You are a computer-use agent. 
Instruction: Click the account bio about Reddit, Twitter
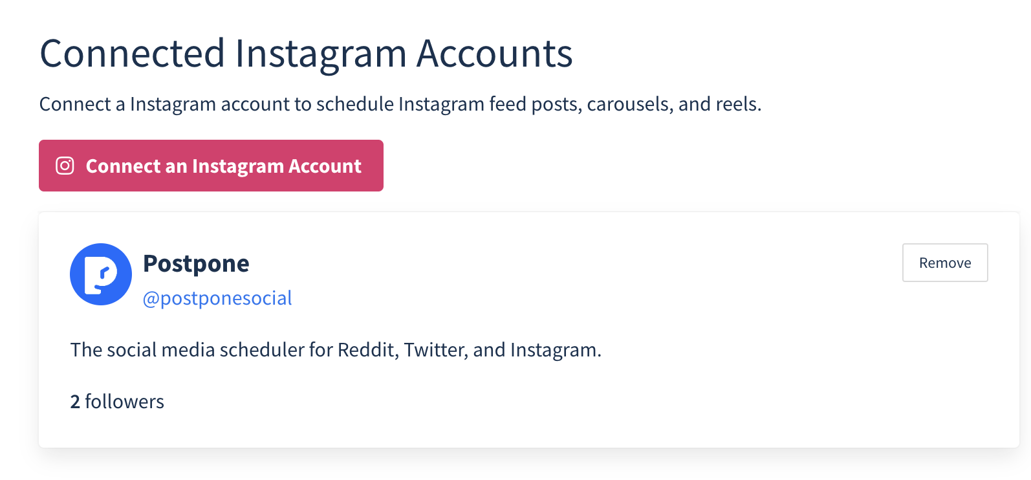coord(336,350)
